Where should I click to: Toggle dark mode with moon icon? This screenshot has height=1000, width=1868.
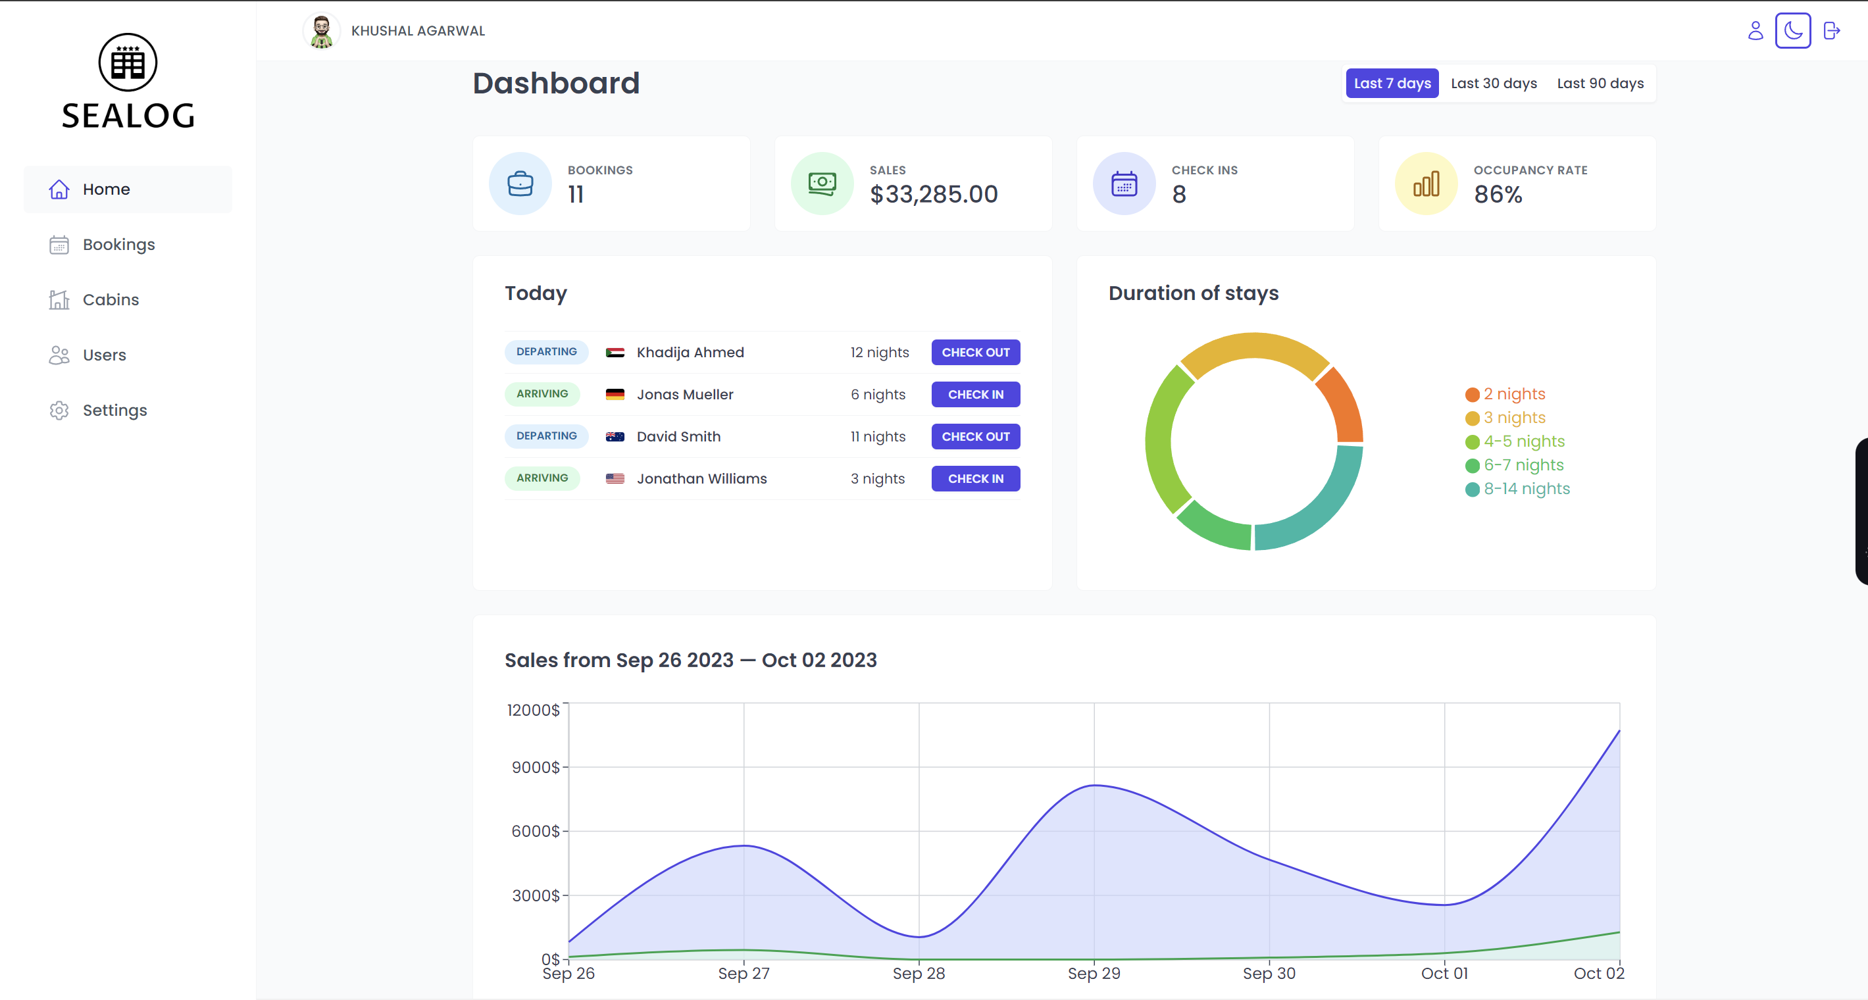[1792, 30]
